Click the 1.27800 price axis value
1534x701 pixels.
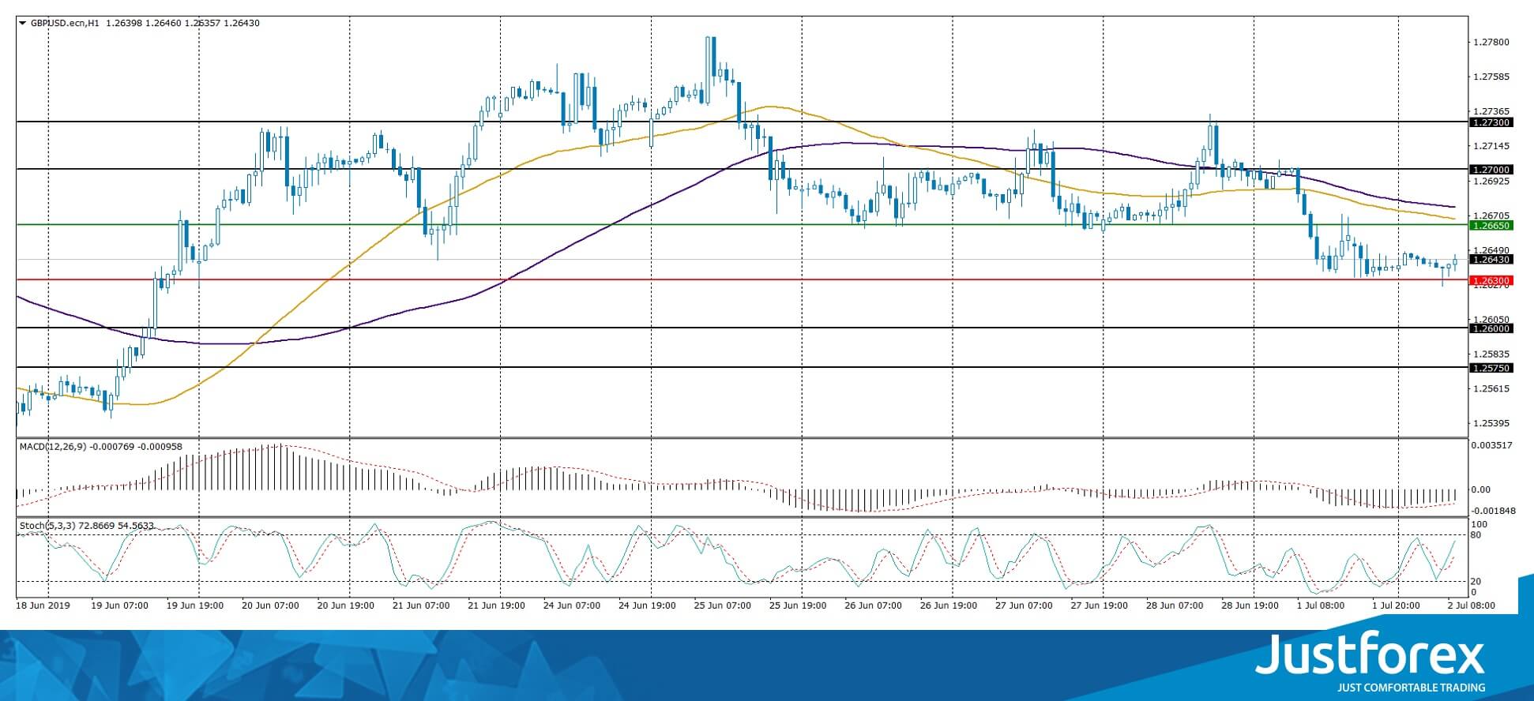pyautogui.click(x=1491, y=43)
